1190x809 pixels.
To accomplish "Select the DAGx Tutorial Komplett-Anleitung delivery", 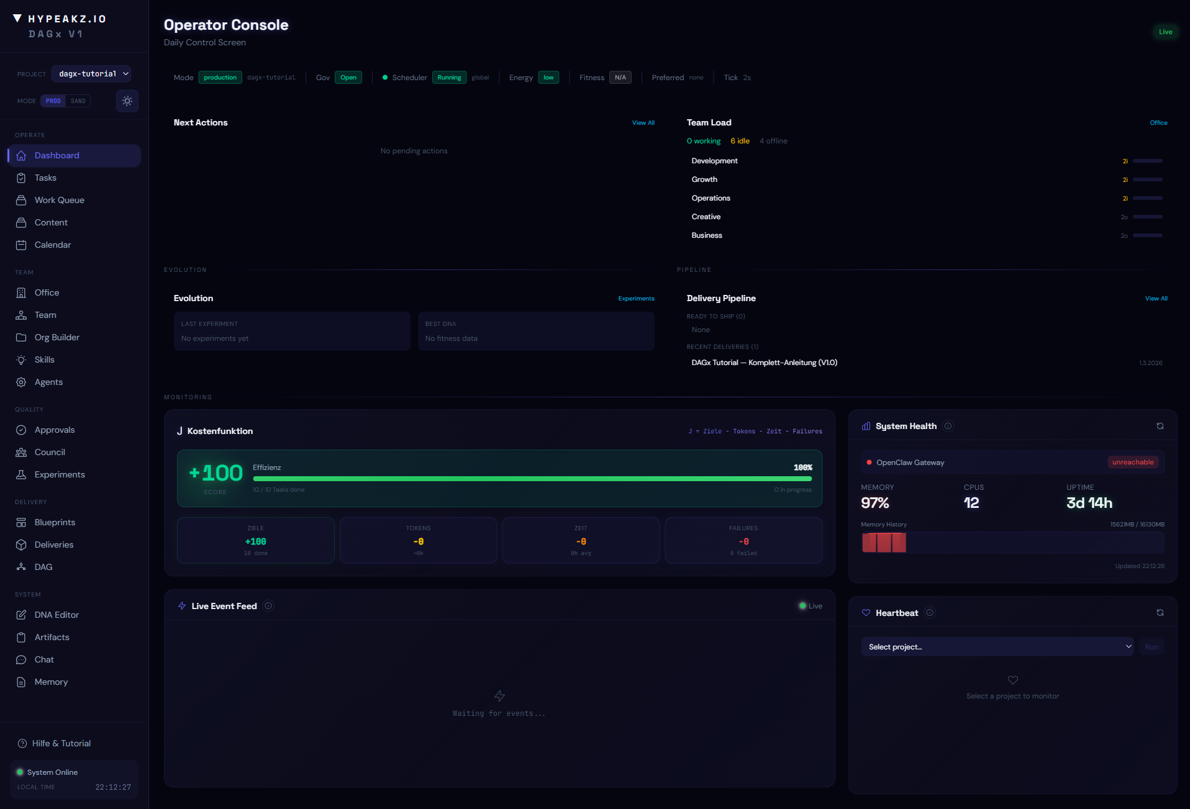I will point(764,362).
